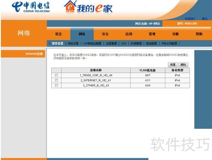Click connection name 2_INTERNET_R_VID_41

point(96,80)
